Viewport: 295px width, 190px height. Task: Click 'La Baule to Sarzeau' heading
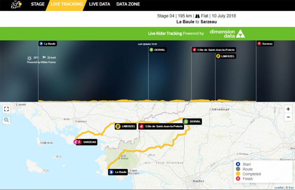point(196,22)
